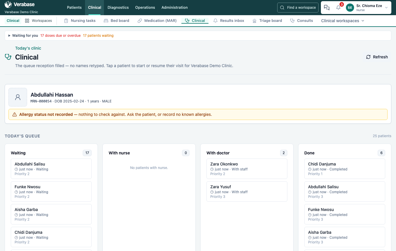
Task: Click the Workspaces grid icon
Action: [x=27, y=21]
